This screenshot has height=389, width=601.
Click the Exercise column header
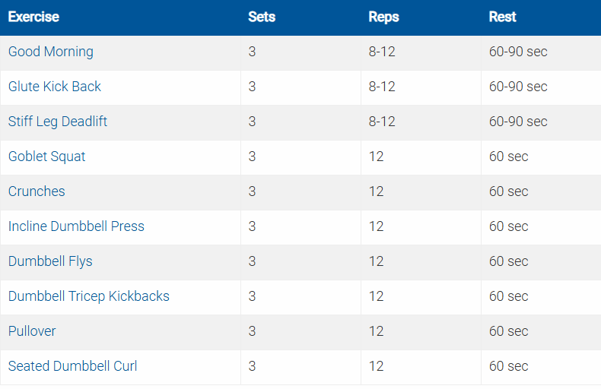[x=33, y=17]
